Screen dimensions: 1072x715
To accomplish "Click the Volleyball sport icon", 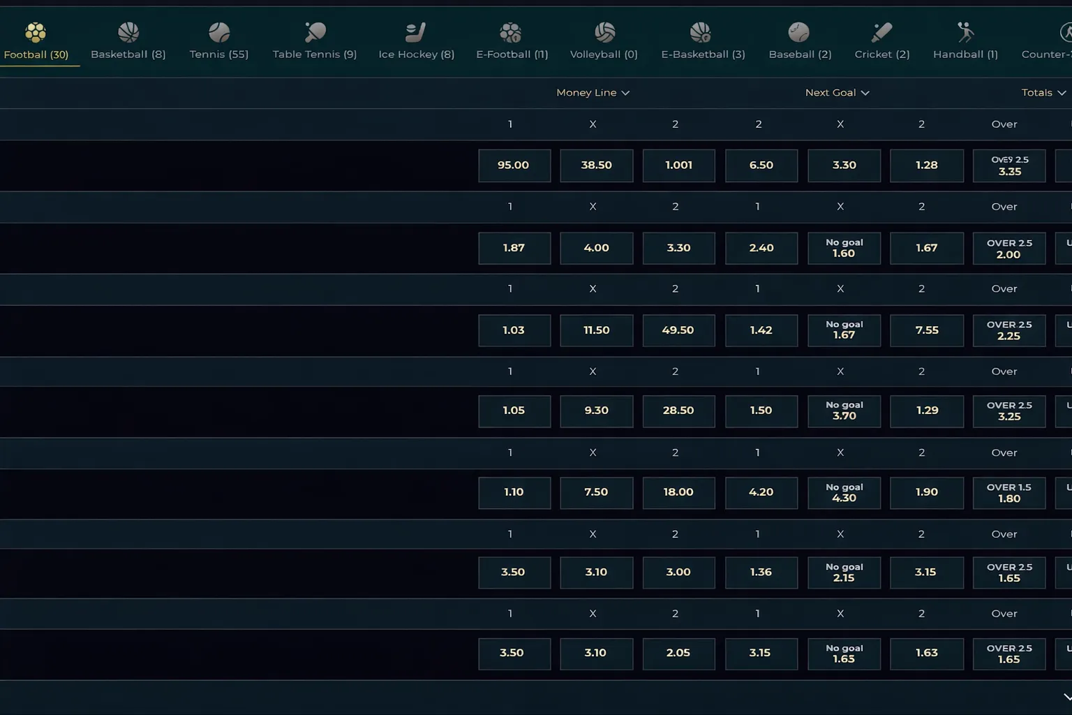I will 604,32.
